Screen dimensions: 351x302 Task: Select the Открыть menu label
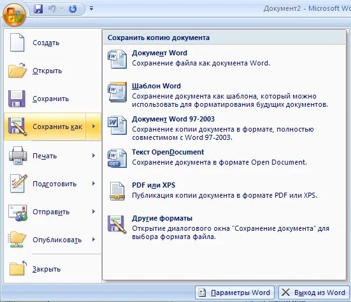tap(47, 71)
